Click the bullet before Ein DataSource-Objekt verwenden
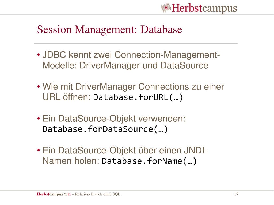Image resolution: width=274 pixels, height=205 pixels. 39,119
